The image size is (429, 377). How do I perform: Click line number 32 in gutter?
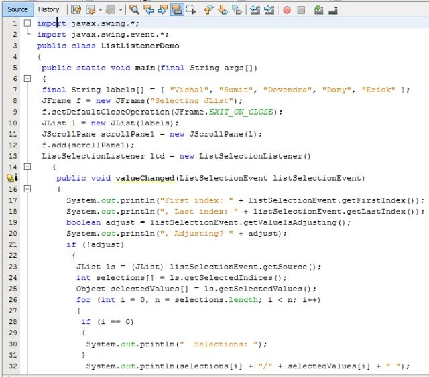pos(13,366)
